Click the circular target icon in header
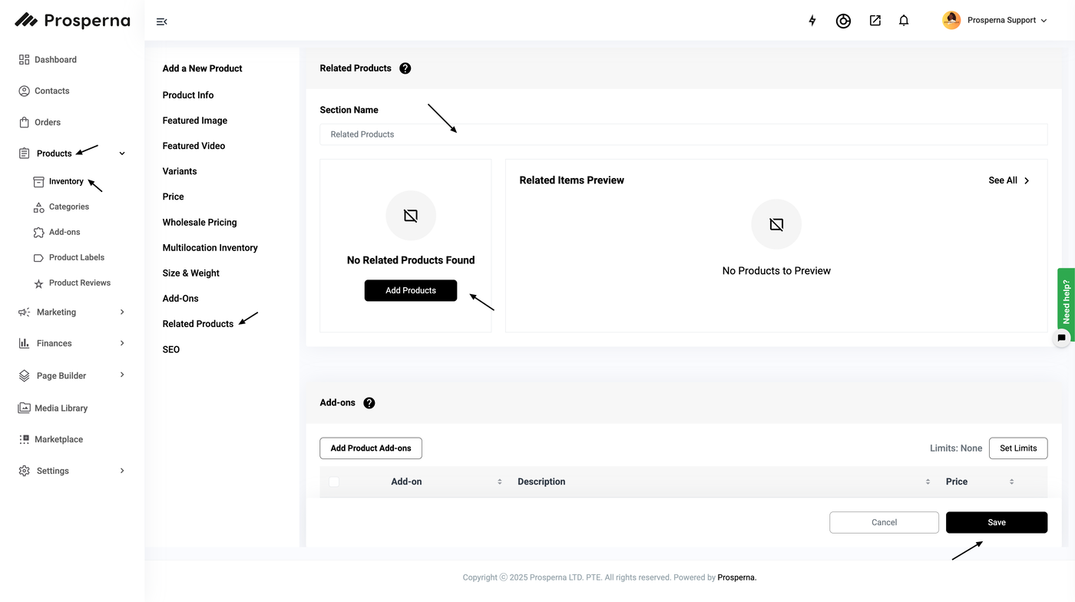Screen dimensions: 1075x602 tap(843, 21)
